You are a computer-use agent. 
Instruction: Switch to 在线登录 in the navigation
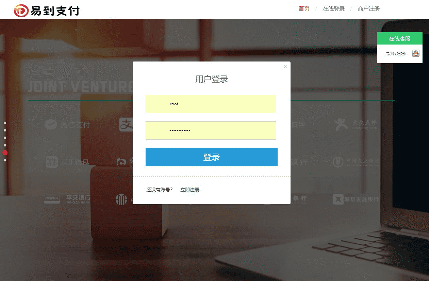point(333,8)
